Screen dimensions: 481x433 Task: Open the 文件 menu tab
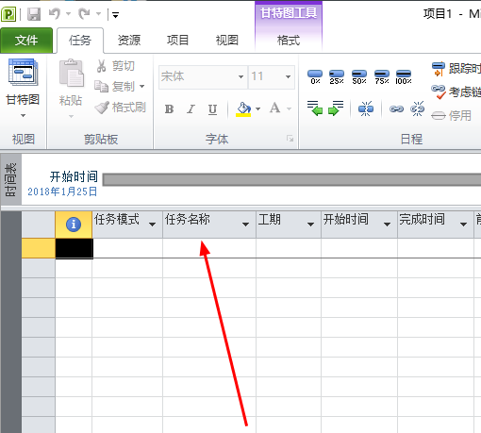click(26, 41)
